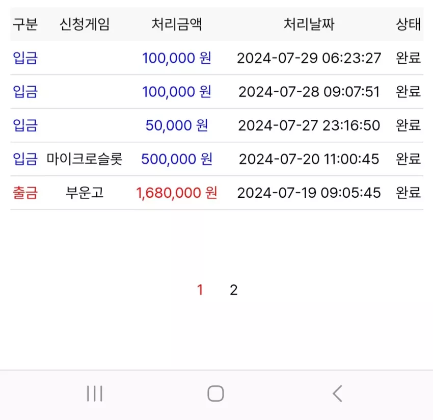Select the 마이크로슬롯 game entry
The height and width of the screenshot is (420, 433).
coord(85,159)
